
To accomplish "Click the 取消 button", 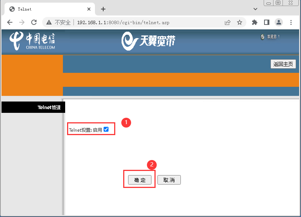I will [169, 180].
